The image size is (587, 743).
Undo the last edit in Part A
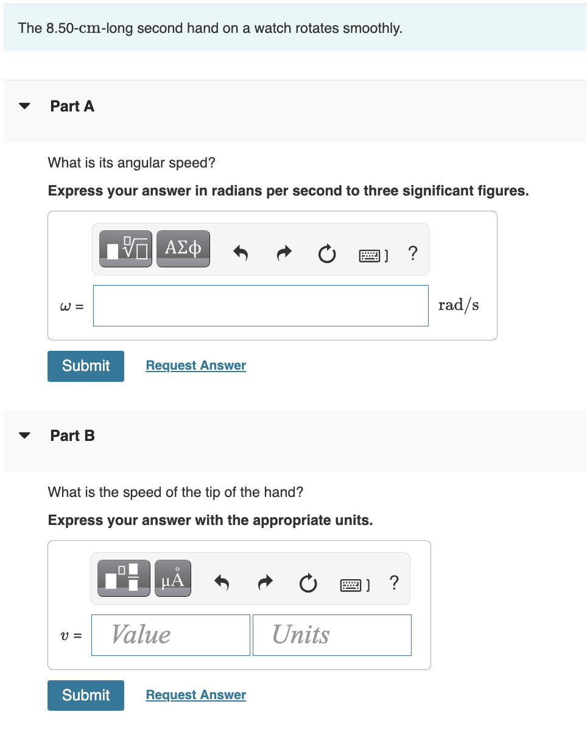tap(241, 252)
